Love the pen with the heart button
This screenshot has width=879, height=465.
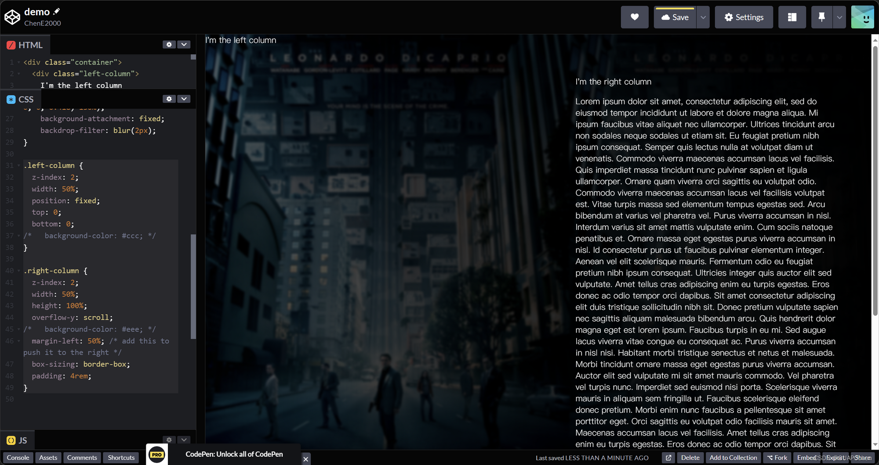pos(634,17)
